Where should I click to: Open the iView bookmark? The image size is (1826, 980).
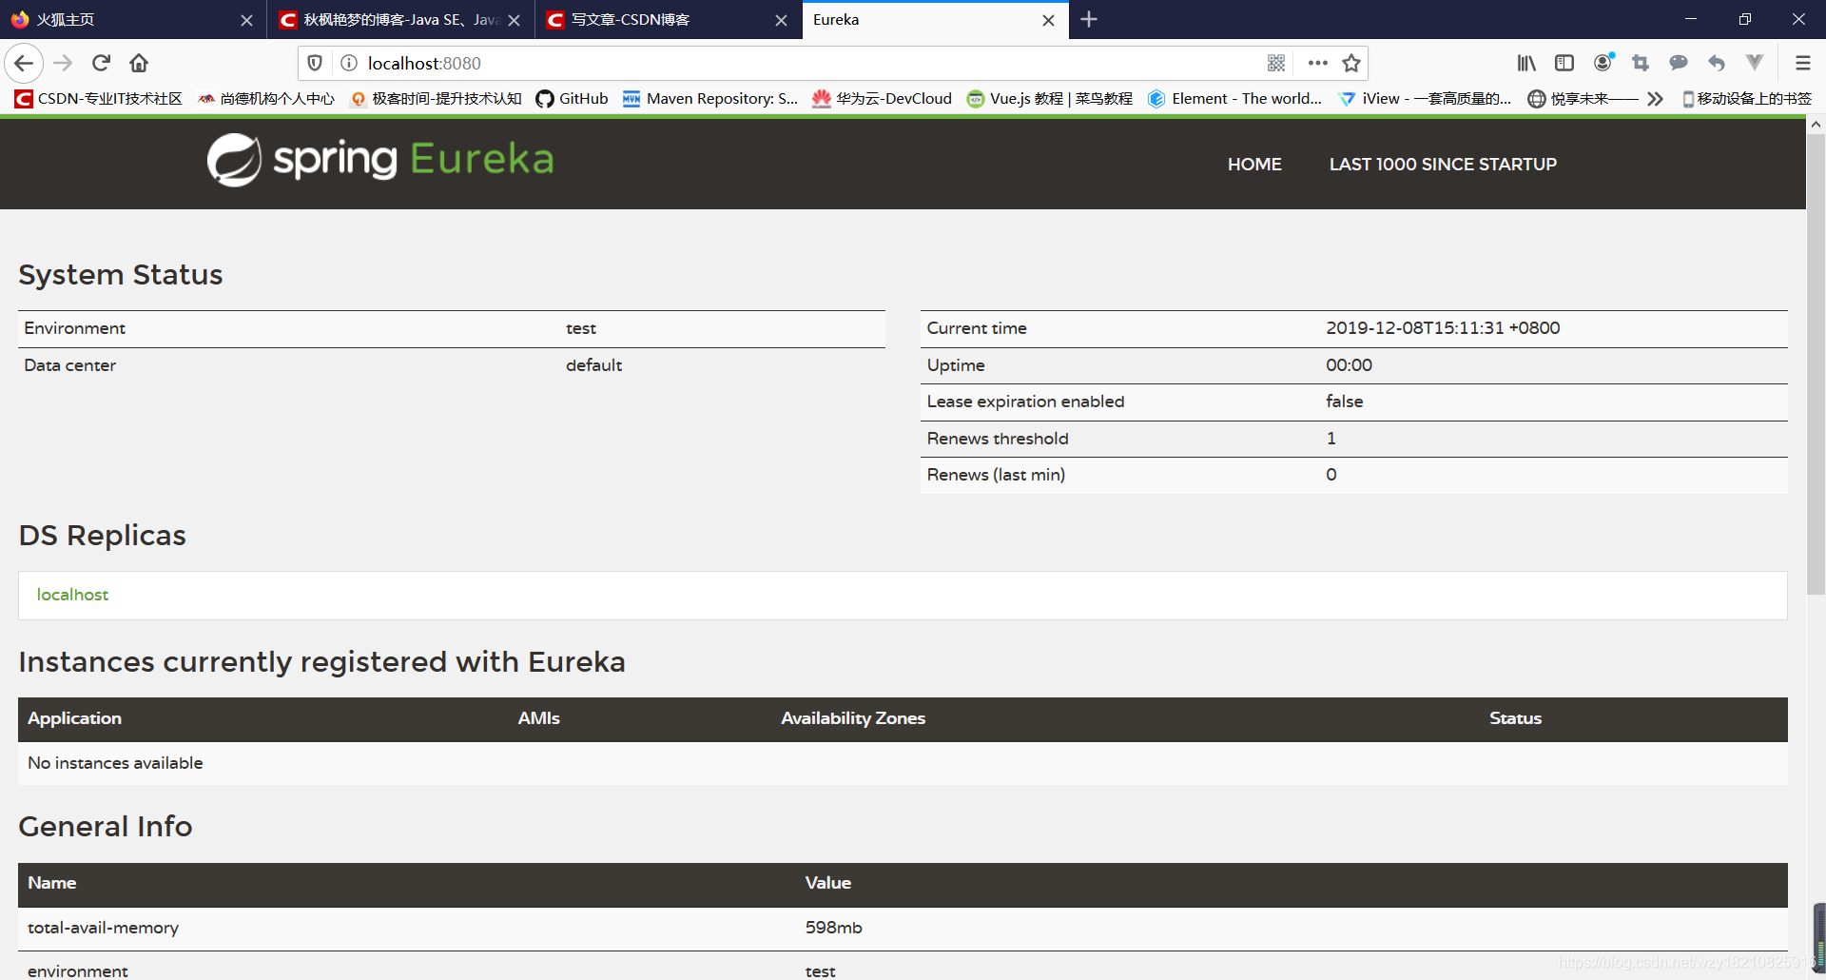pos(1424,98)
